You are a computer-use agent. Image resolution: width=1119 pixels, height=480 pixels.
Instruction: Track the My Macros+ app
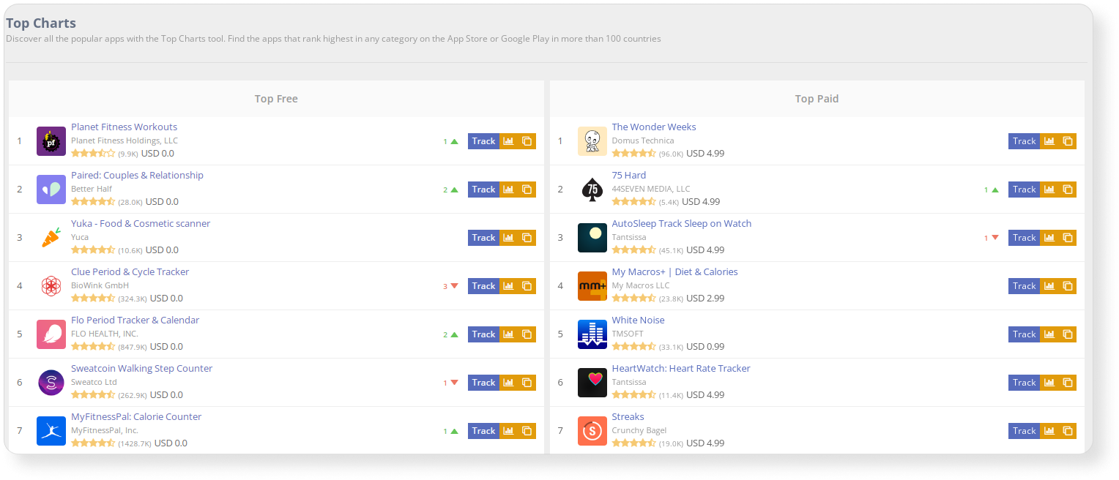pos(1024,286)
